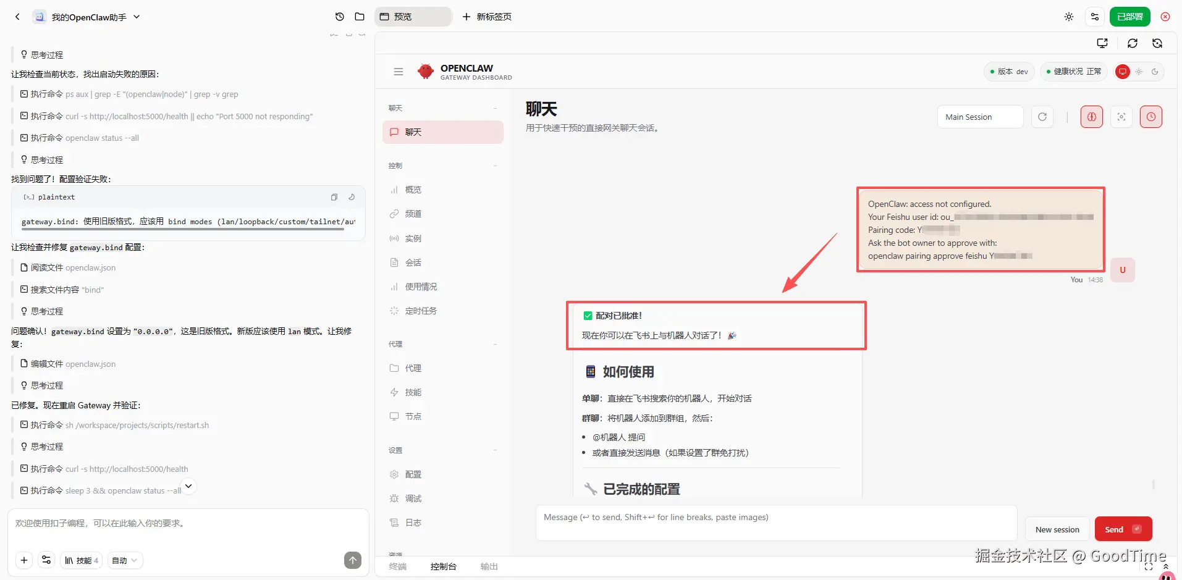1182x580 pixels.
Task: Open the 自动 mode dropdown
Action: (125, 560)
